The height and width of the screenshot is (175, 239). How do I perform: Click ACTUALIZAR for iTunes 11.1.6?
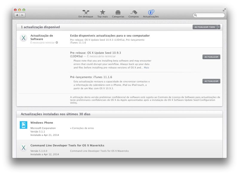click(x=211, y=81)
